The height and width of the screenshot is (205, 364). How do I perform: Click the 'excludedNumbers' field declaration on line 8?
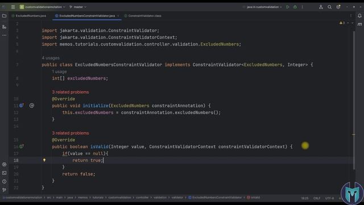(86, 79)
